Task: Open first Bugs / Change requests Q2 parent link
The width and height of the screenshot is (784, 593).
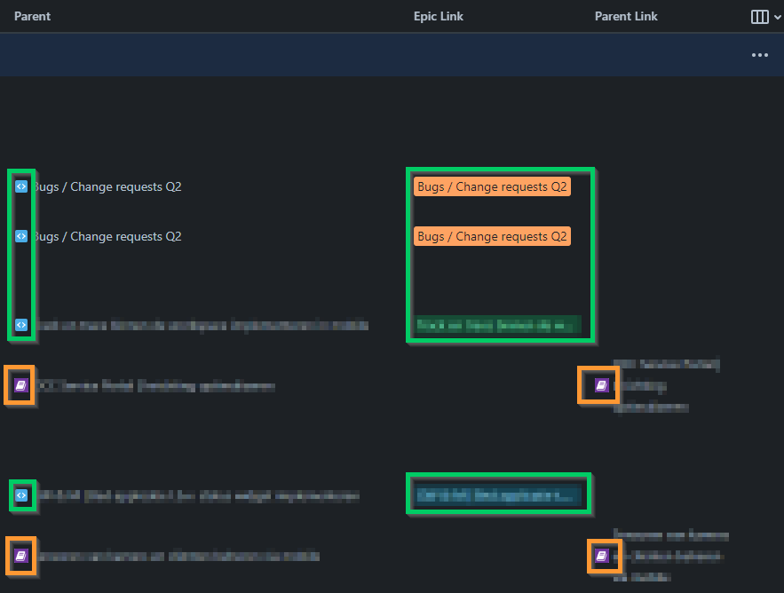Action: pyautogui.click(x=107, y=186)
